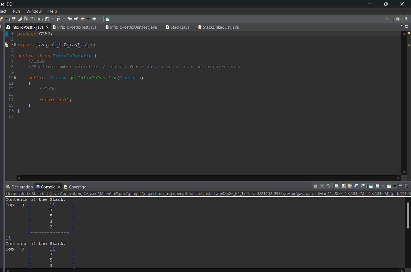Image resolution: width=411 pixels, height=272 pixels.
Task: Click the Java perspective icon
Action: coord(406,19)
